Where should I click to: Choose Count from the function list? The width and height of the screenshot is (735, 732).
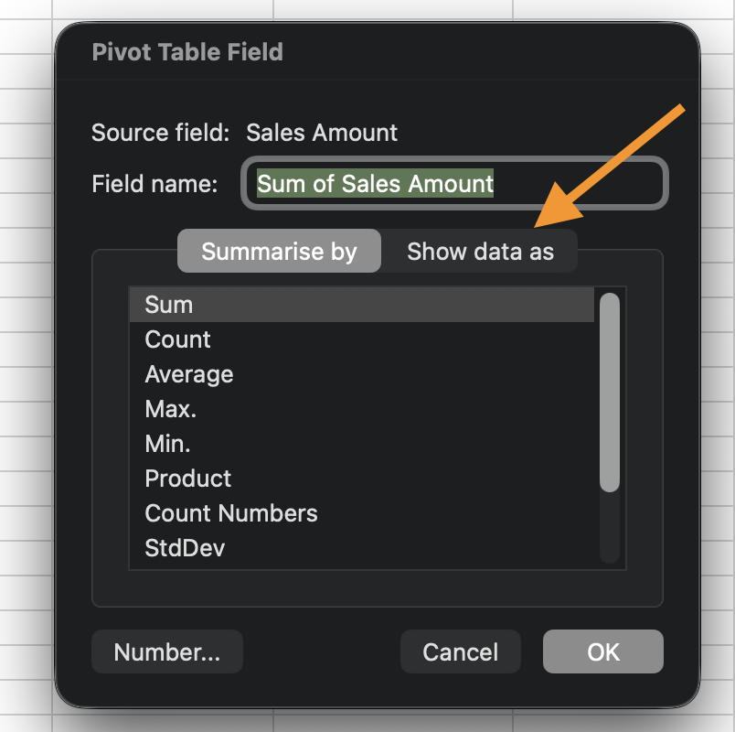(x=178, y=339)
